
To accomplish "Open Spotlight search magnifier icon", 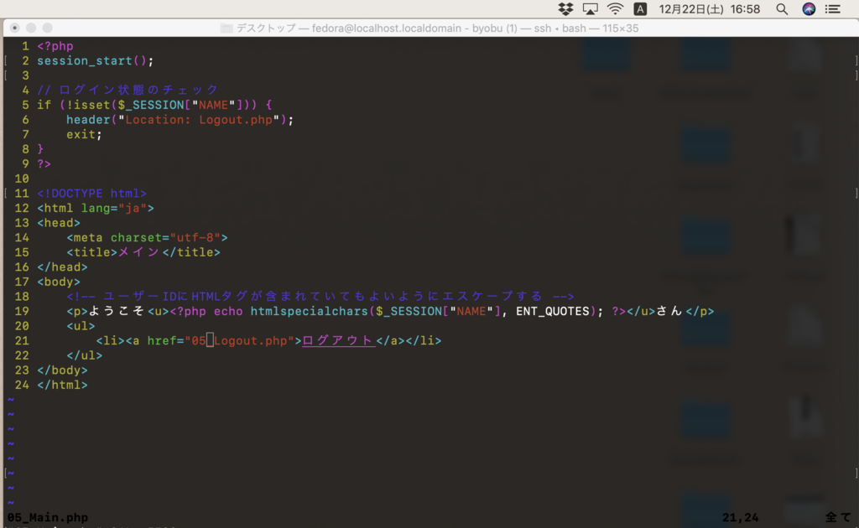I will 782,8.
